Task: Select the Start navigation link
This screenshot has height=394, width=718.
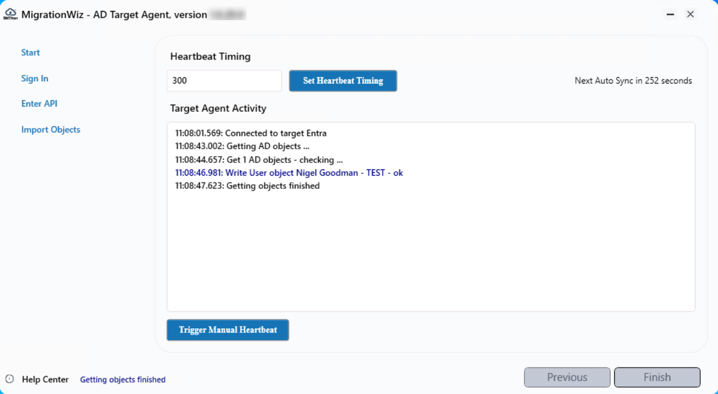Action: pyautogui.click(x=30, y=52)
